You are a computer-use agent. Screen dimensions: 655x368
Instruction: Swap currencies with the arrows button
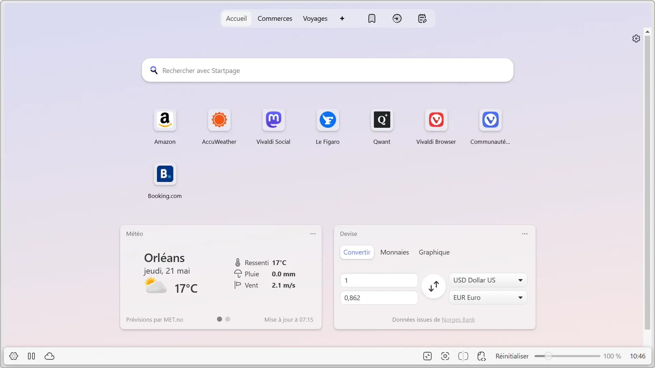point(434,286)
